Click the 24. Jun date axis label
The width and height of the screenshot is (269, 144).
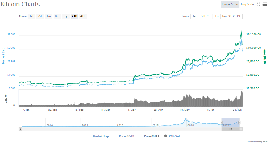(x=237, y=110)
